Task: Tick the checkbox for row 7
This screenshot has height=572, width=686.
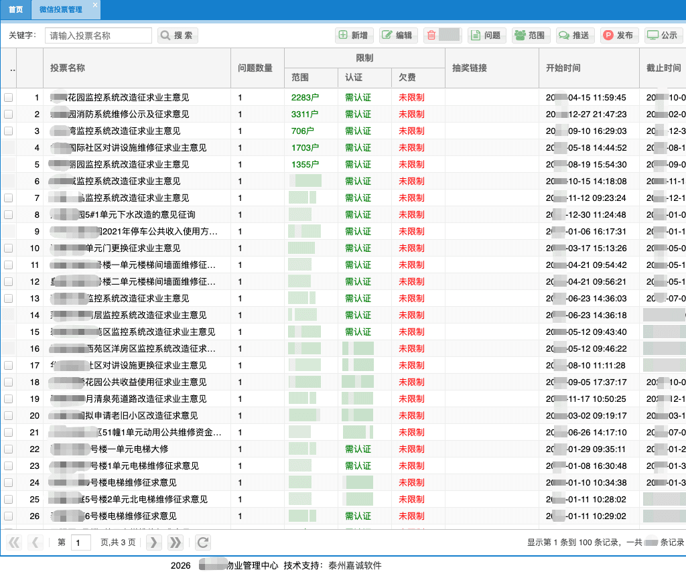Action: [8, 198]
